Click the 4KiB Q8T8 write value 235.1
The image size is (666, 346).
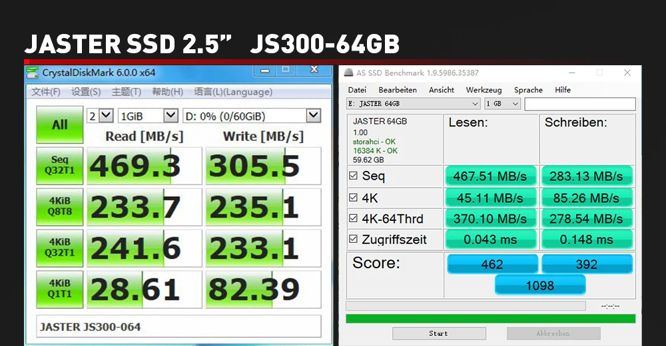[263, 207]
